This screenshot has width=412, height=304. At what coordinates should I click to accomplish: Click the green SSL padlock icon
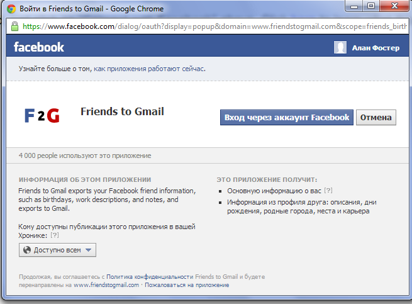pyautogui.click(x=14, y=26)
